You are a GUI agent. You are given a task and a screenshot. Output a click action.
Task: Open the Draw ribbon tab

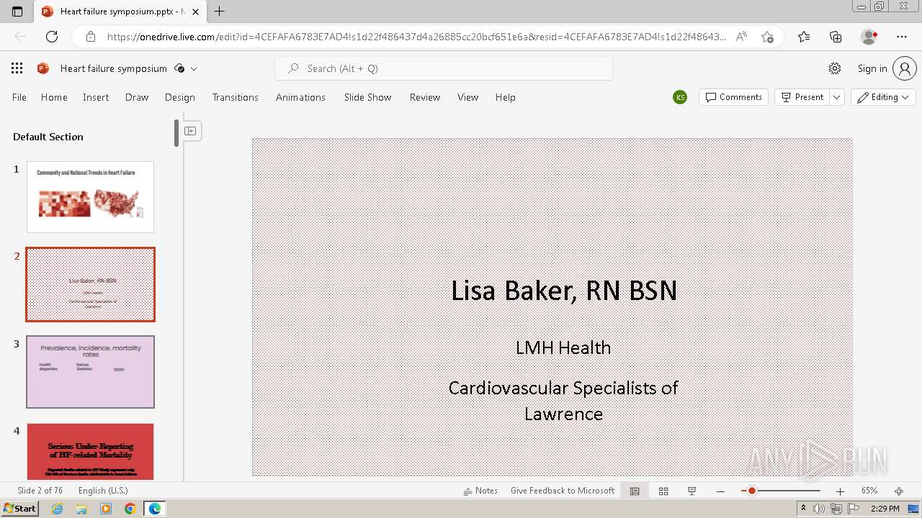tap(137, 97)
